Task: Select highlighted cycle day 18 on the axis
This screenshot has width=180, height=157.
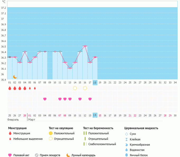Action: 95,83
